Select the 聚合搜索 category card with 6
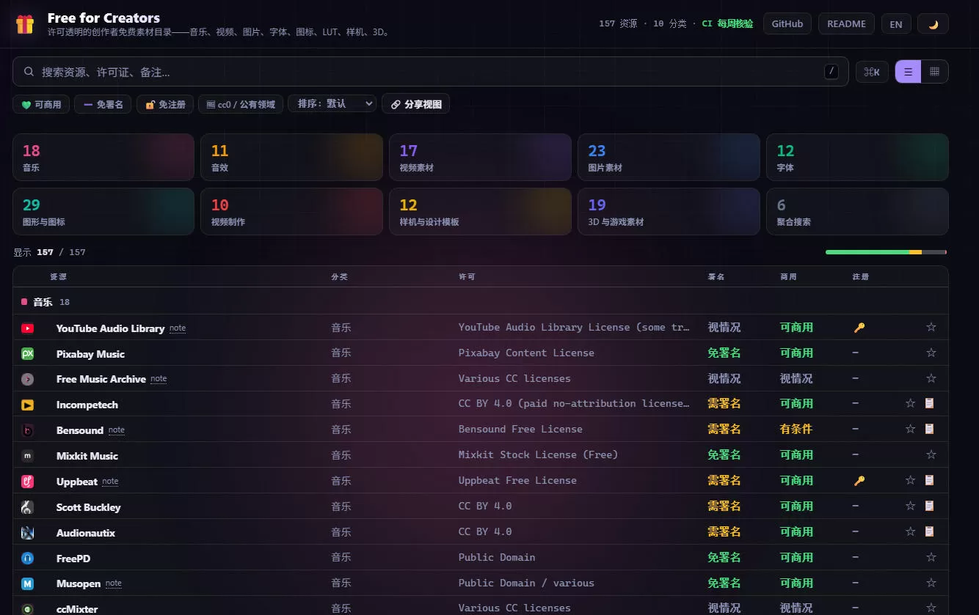Viewport: 979px width, 615px height. (857, 211)
